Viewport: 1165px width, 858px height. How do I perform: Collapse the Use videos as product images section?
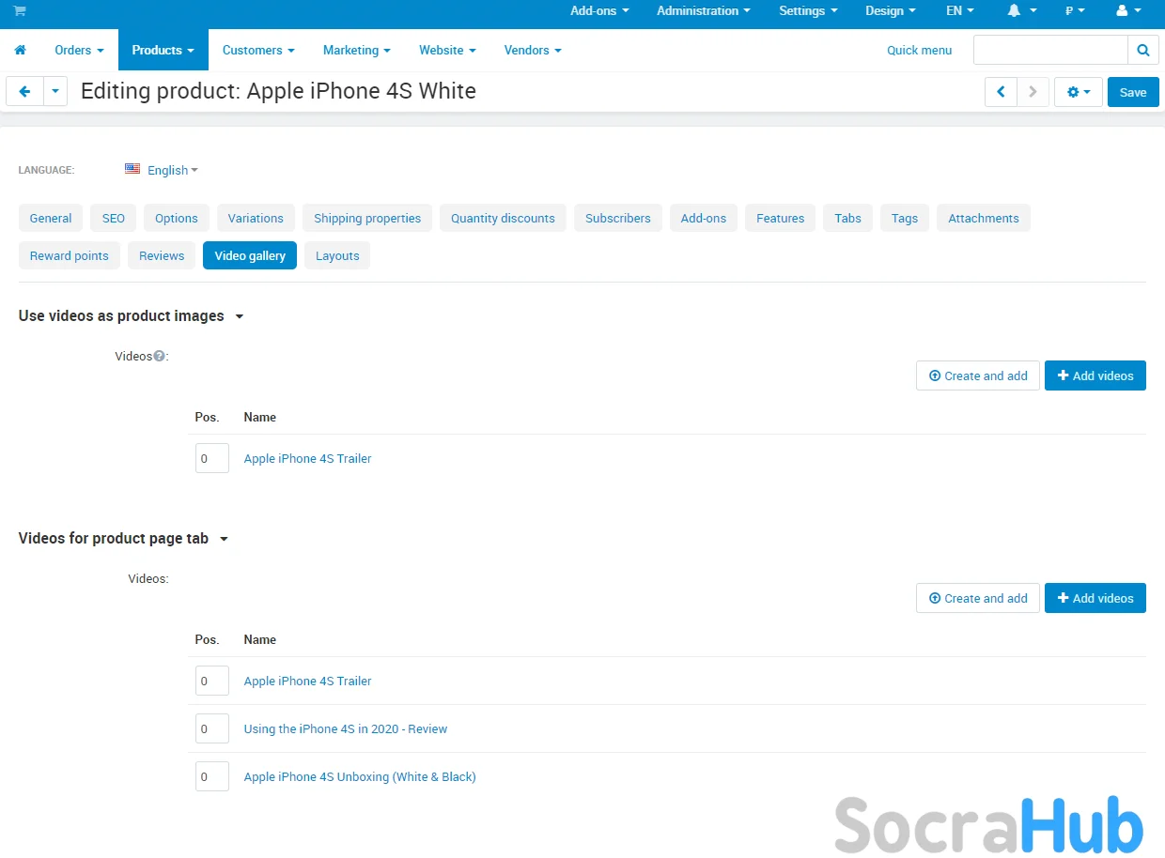pos(239,316)
